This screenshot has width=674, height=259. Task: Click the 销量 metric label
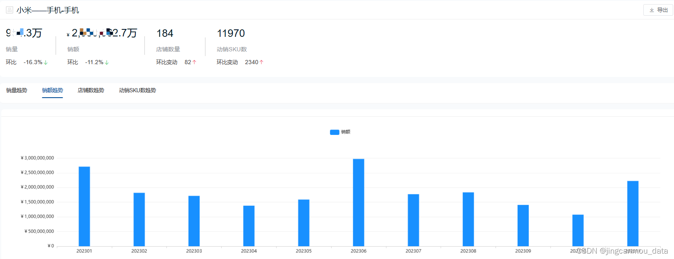pos(12,49)
